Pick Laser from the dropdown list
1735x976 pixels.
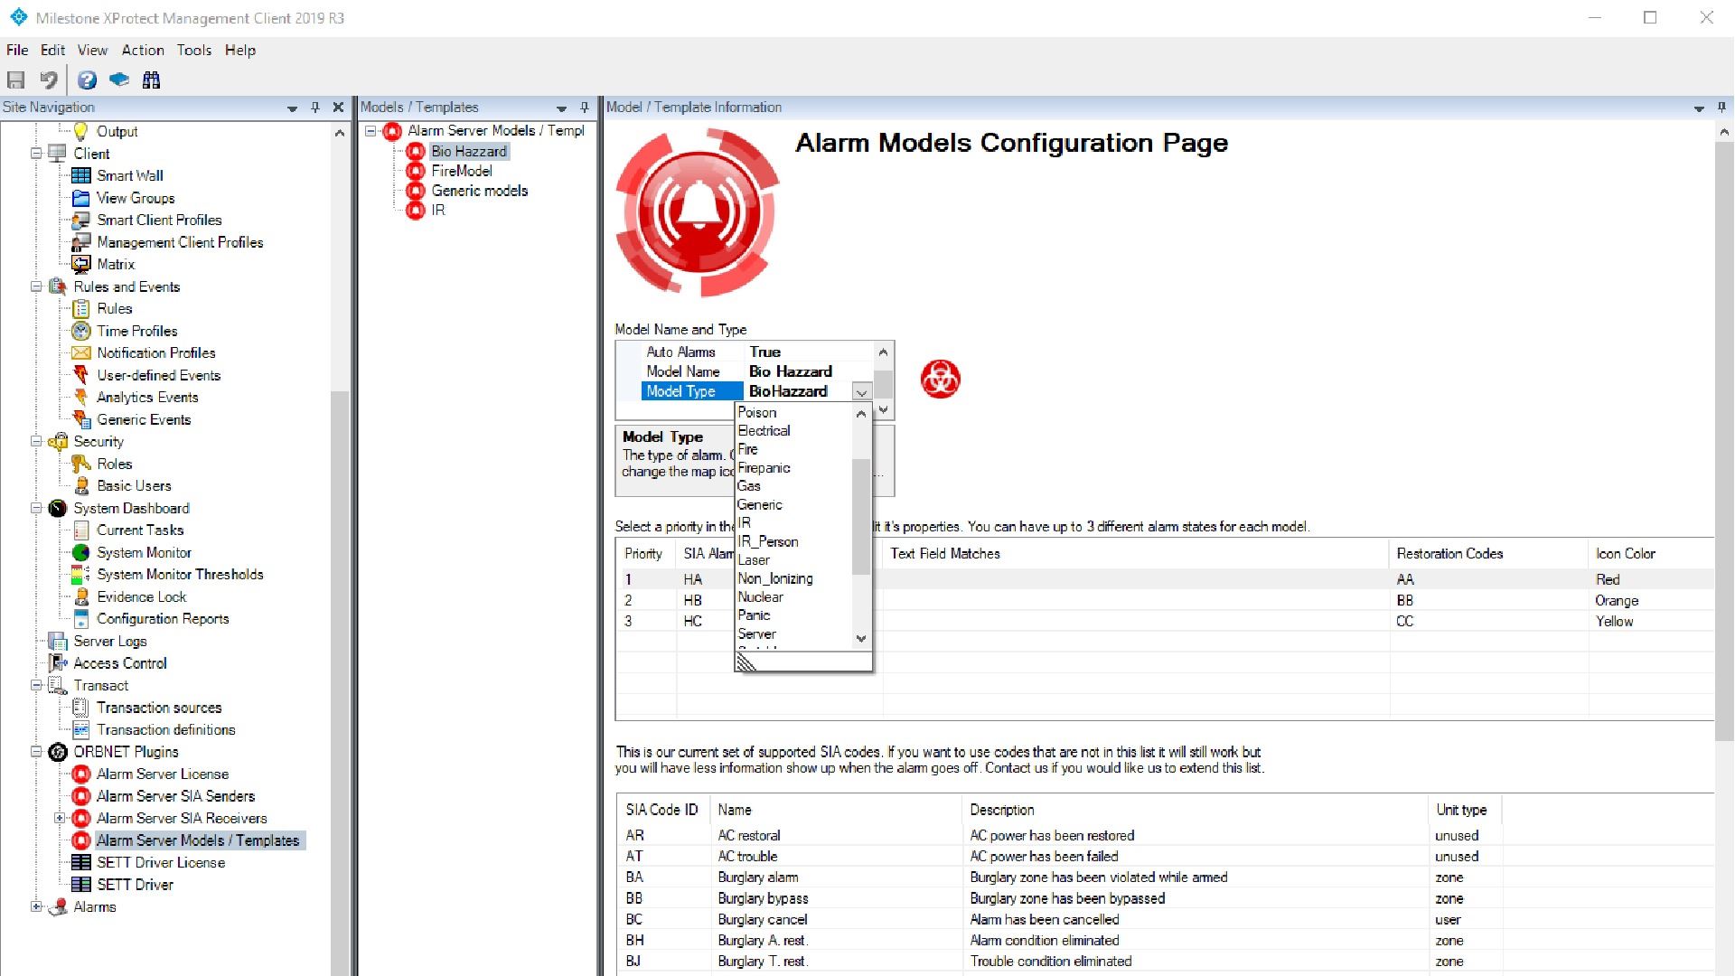pos(794,560)
